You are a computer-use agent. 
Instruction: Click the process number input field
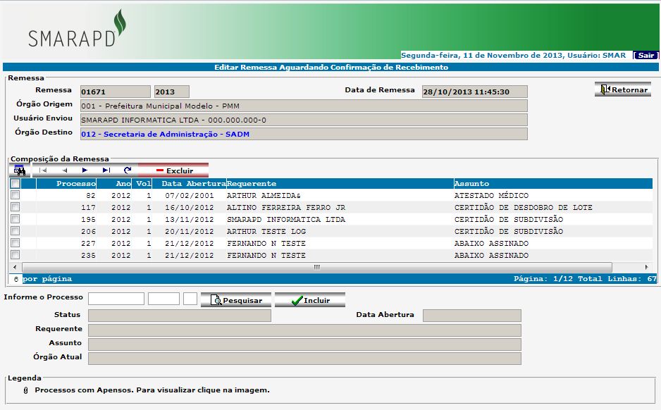116,299
